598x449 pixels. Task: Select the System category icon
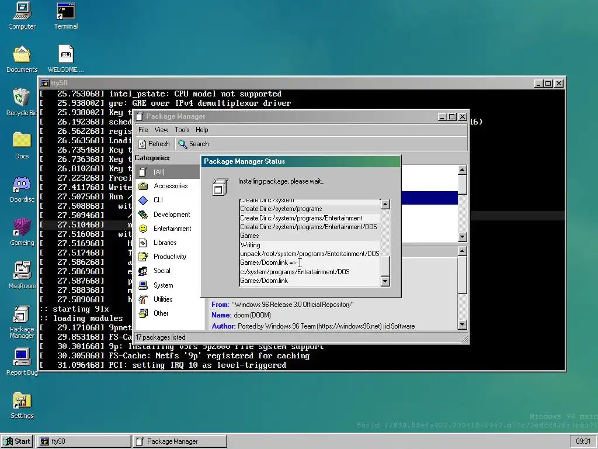click(x=143, y=285)
